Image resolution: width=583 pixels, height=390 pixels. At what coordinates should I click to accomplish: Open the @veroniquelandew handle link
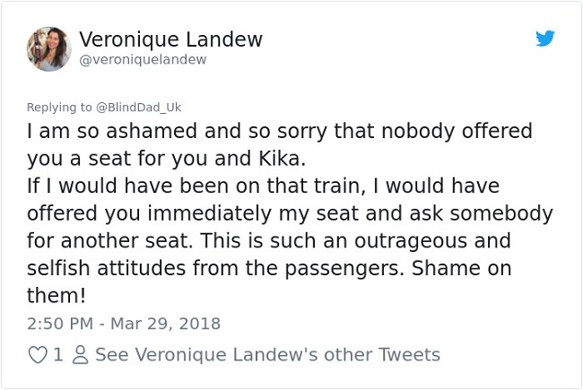pyautogui.click(x=143, y=59)
